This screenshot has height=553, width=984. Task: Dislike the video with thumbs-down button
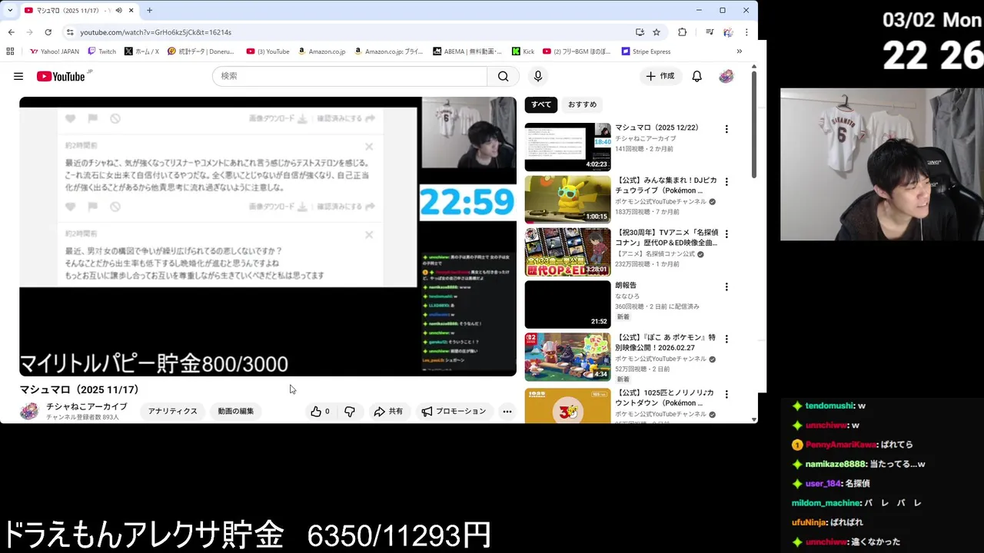point(350,412)
